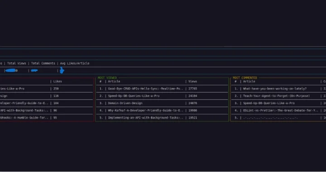Select 'What-have-you-been-working-on-lately?' article
Image resolution: width=326 pixels, height=172 pixels.
275,89
